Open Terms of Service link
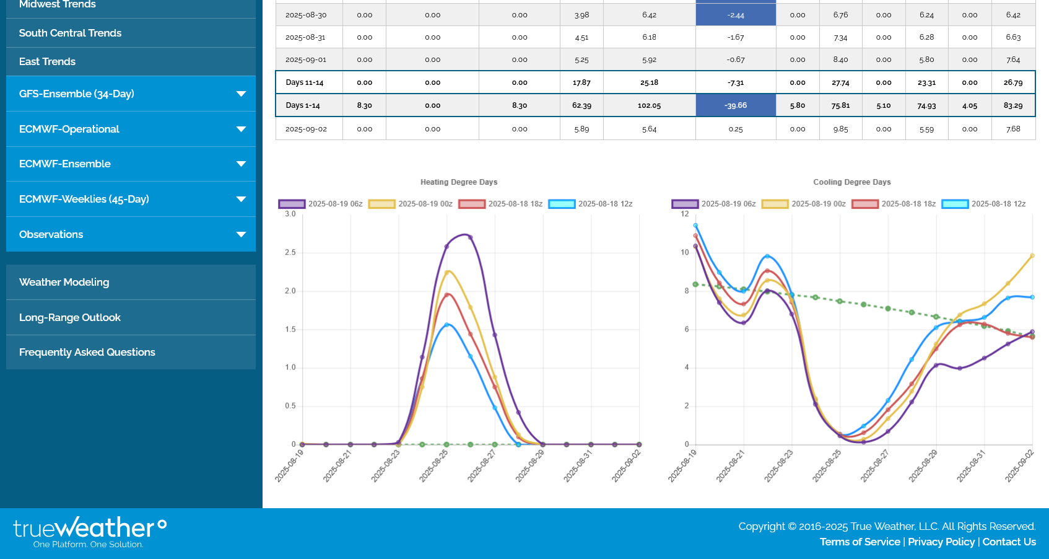Screen dimensions: 1049x559 point(860,542)
